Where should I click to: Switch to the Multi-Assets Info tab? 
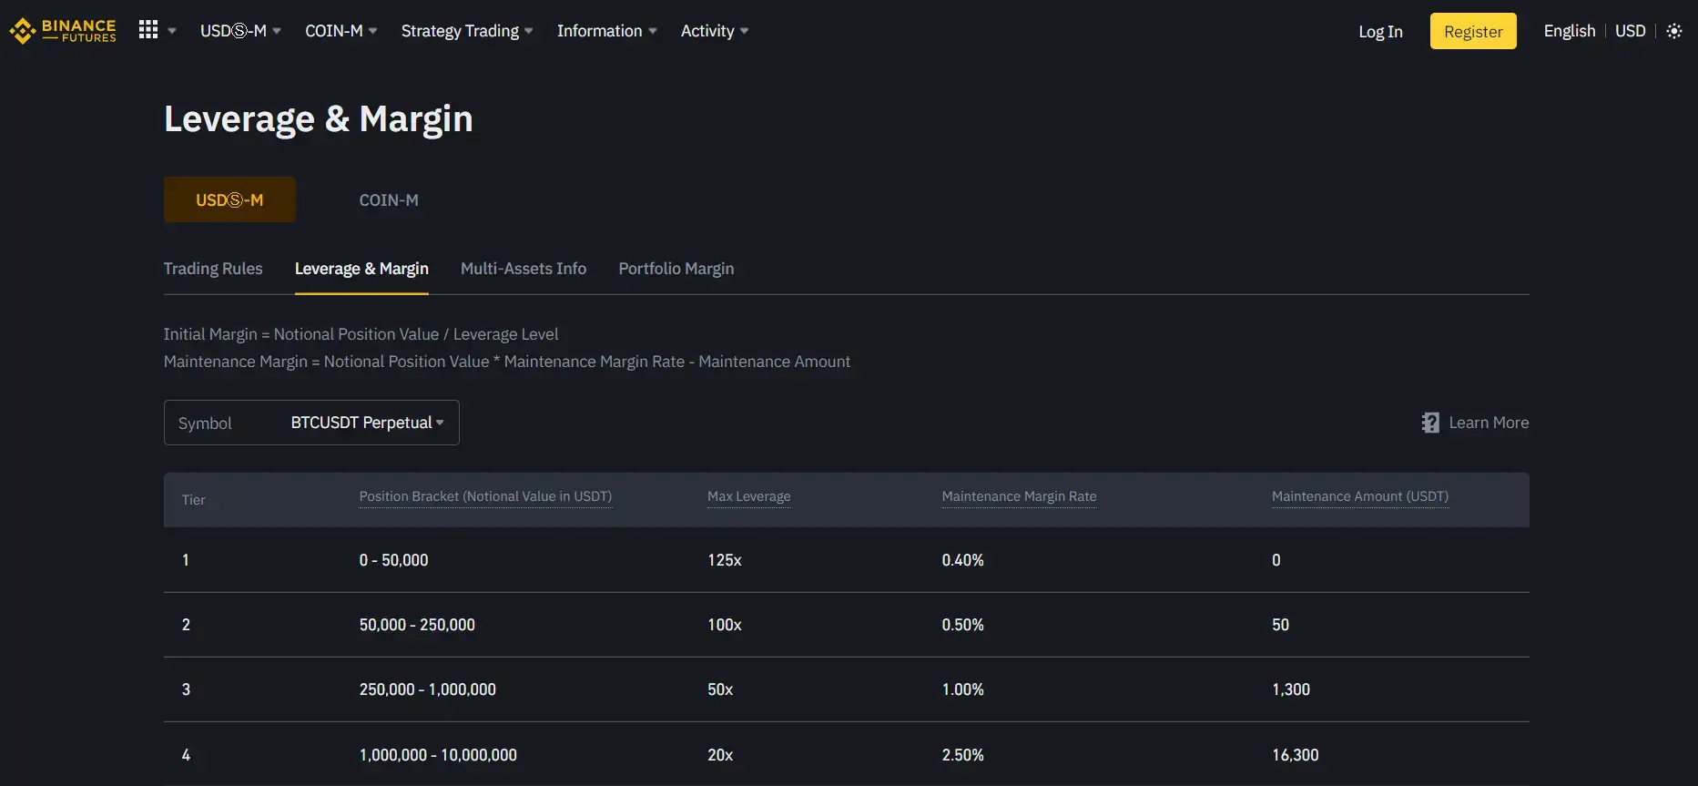pyautogui.click(x=524, y=269)
